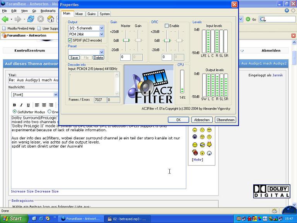Tick the DRC Enable checkbox
This screenshot has height=223, width=297.
coord(167,26)
